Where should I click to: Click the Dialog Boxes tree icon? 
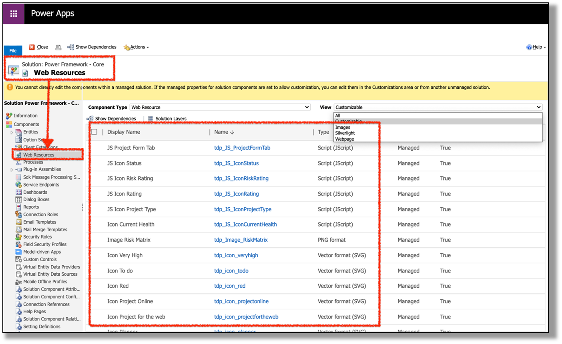[18, 199]
